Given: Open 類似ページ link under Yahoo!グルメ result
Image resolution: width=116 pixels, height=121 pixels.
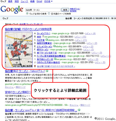Looking at the screenshot, I should click(x=21, y=87).
